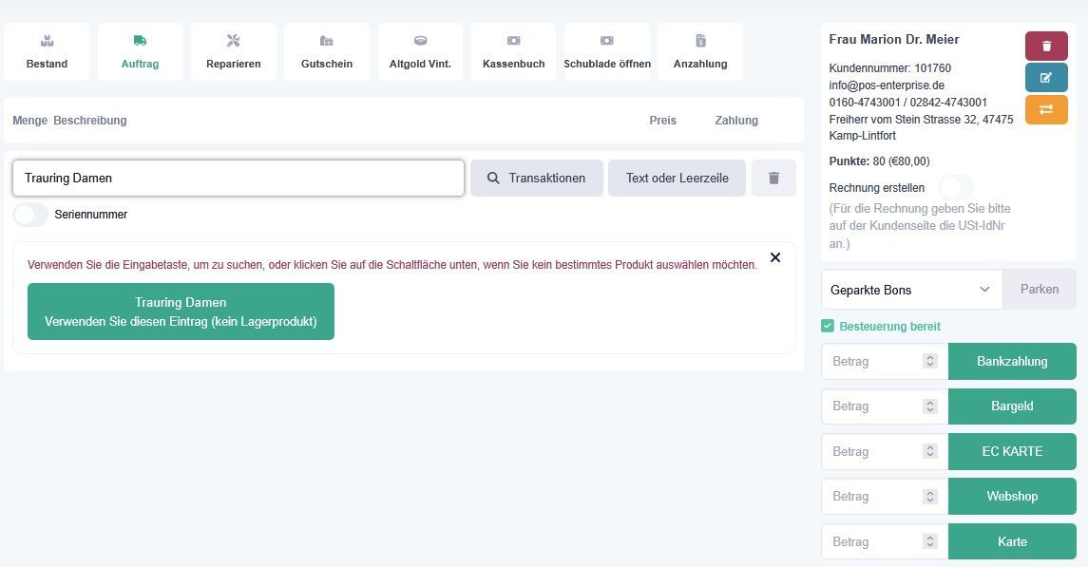Expand the Geparkte Bons dropdown
Viewport: 1088px width, 567px height.
click(912, 290)
